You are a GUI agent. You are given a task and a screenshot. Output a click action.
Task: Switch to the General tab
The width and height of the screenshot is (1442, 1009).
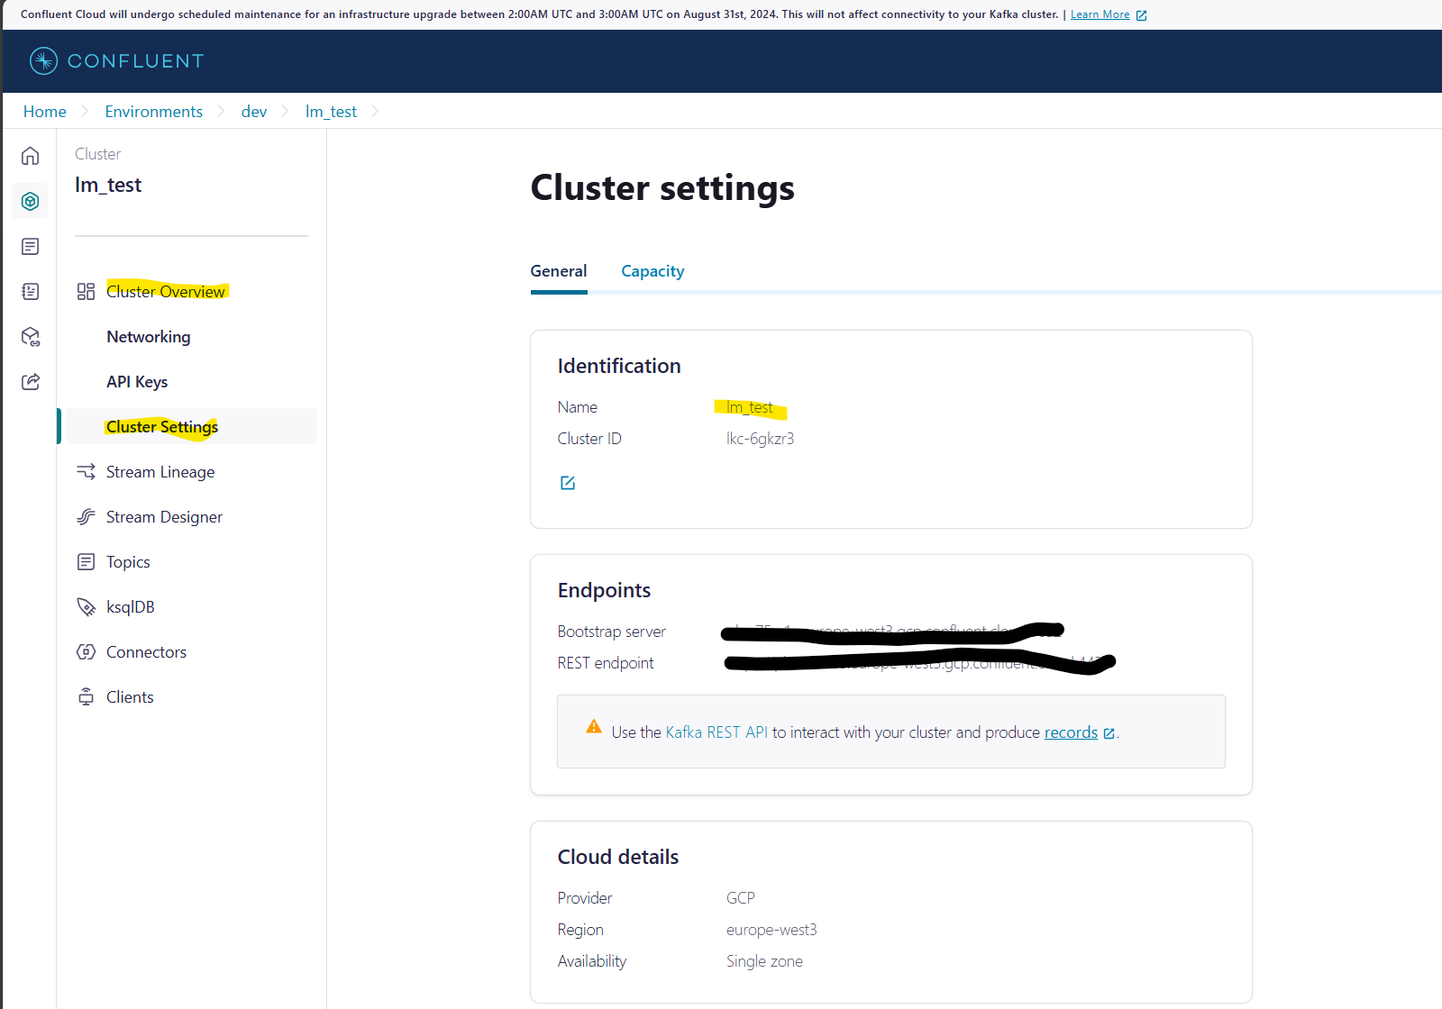tap(559, 271)
